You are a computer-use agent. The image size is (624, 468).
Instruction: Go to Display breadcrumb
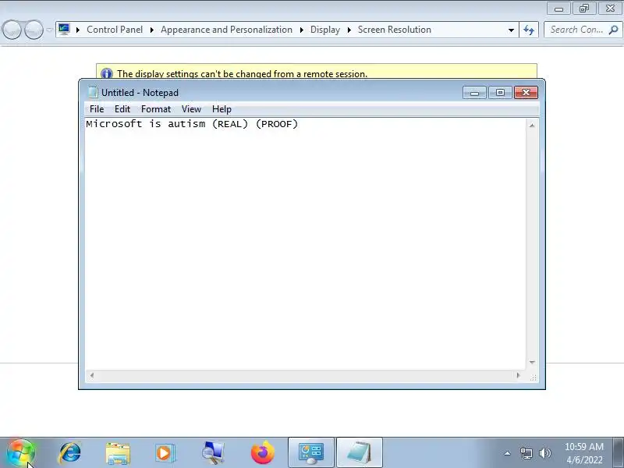[325, 30]
